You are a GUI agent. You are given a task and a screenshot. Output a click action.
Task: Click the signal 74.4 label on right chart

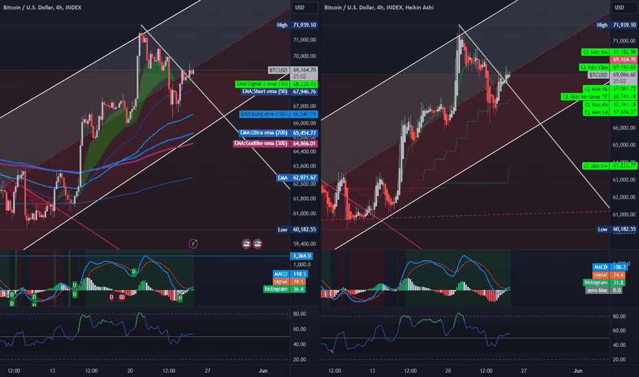coord(610,275)
